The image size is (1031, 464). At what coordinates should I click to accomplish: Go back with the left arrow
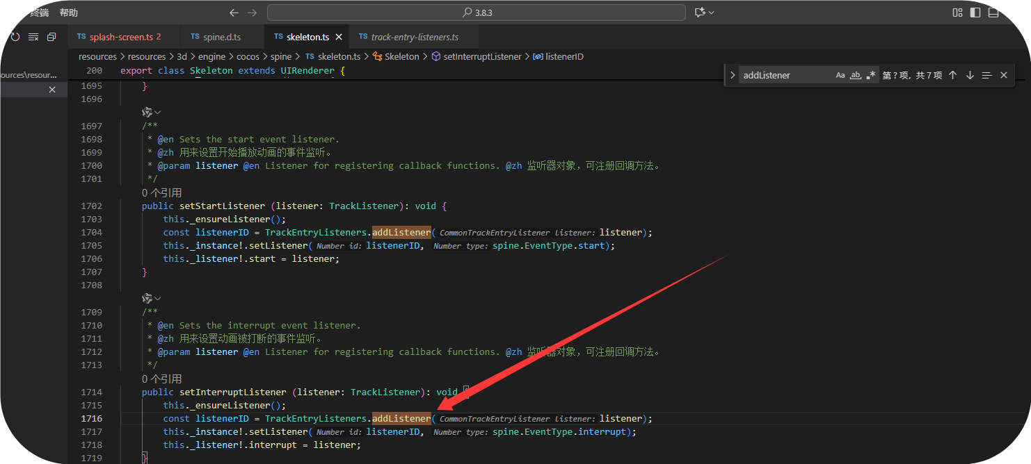[234, 13]
